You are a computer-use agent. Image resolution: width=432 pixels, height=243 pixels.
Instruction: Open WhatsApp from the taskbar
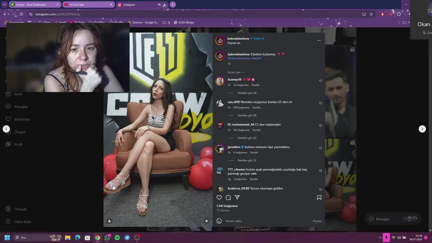click(x=107, y=238)
